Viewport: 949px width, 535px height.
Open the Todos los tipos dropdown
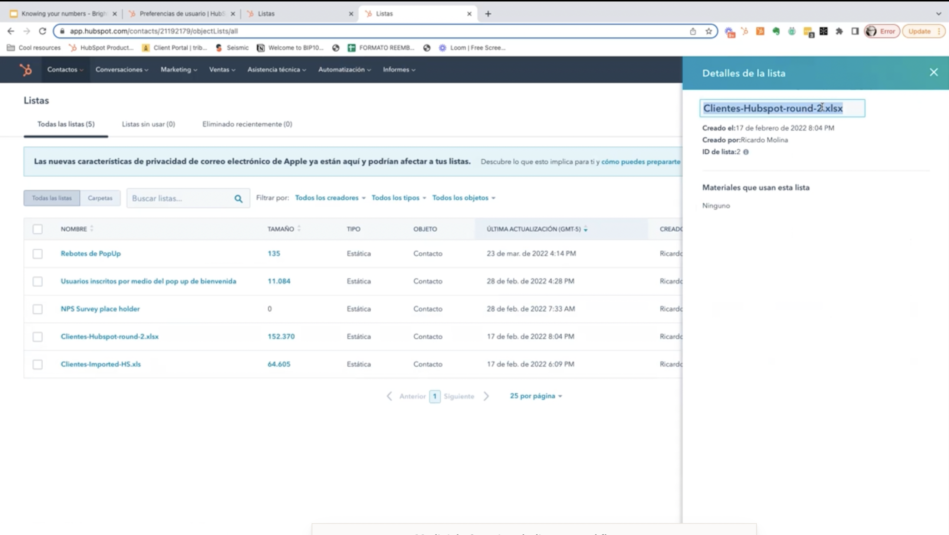[398, 198]
